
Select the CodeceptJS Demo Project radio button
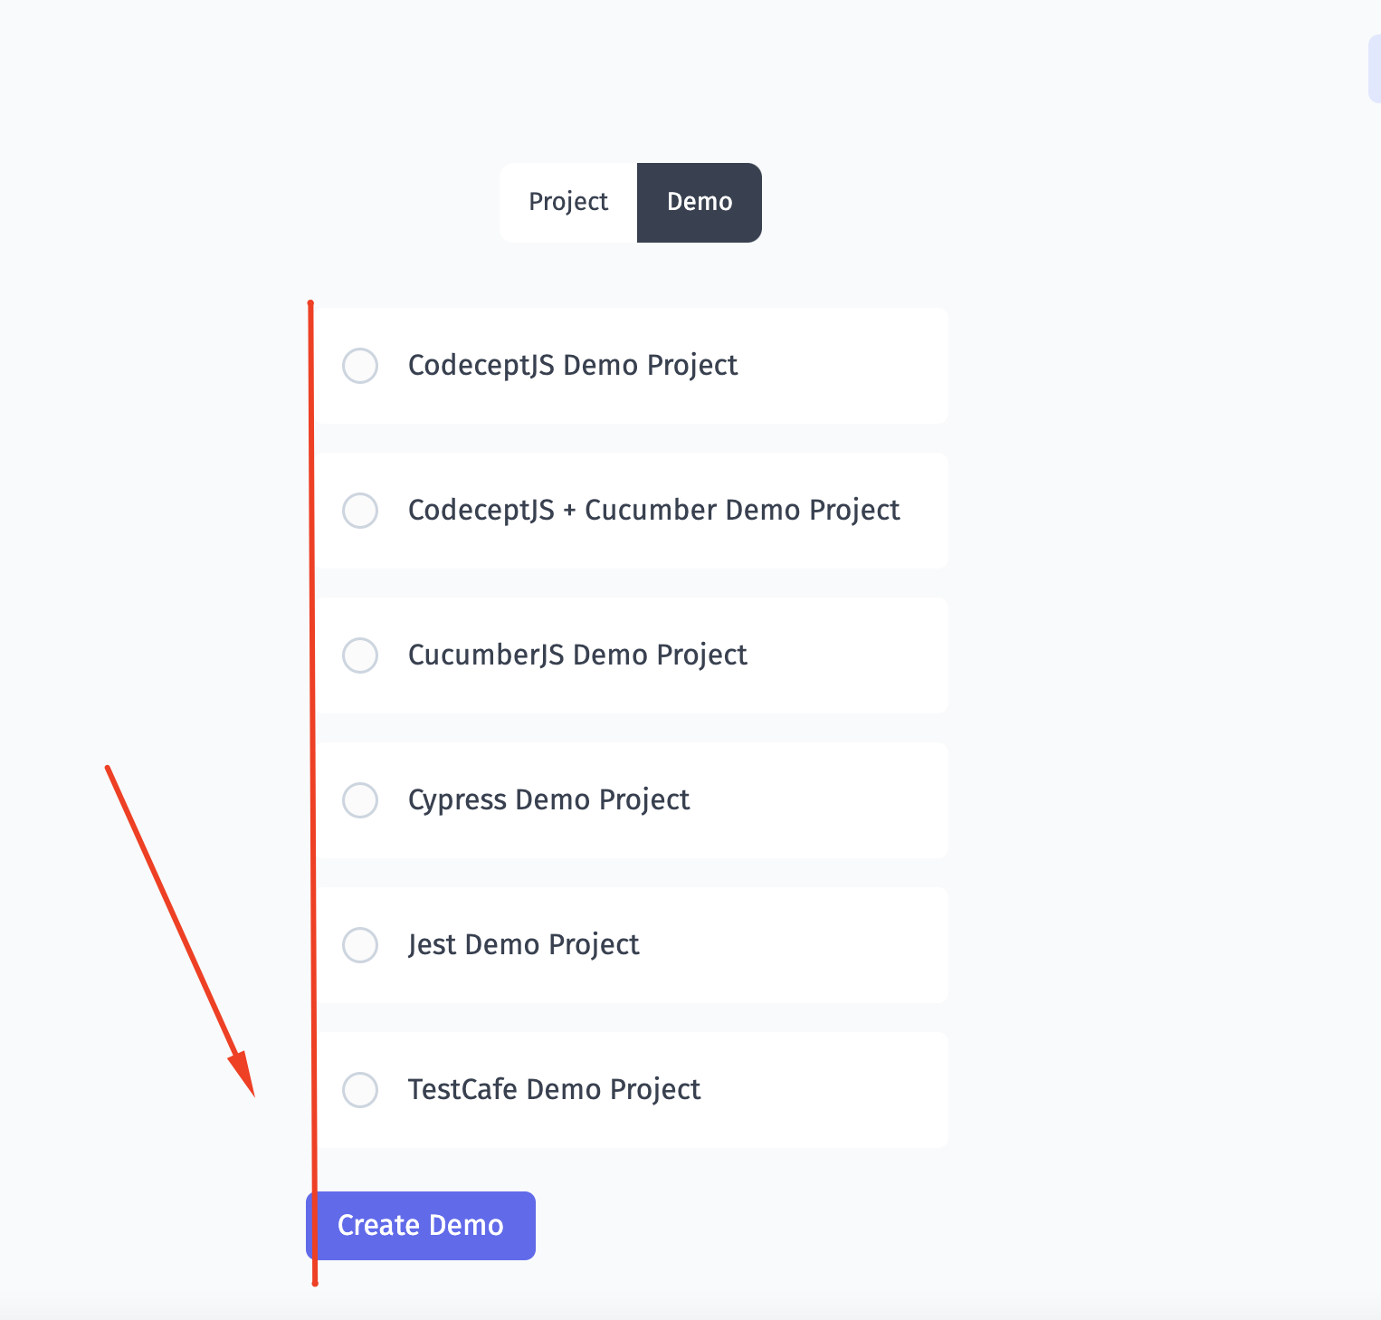360,366
